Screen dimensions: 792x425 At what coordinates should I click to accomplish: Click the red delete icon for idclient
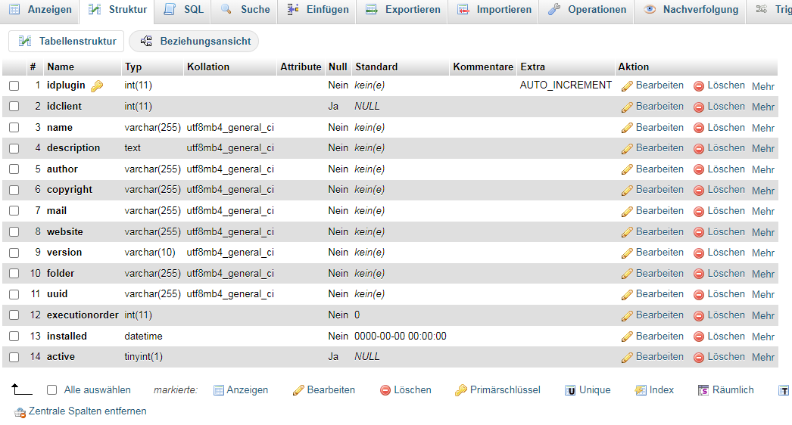[x=699, y=107]
